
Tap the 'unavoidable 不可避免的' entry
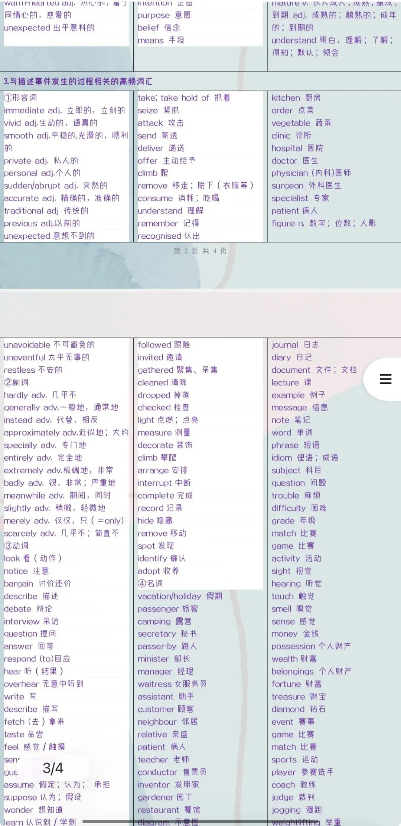pos(49,345)
